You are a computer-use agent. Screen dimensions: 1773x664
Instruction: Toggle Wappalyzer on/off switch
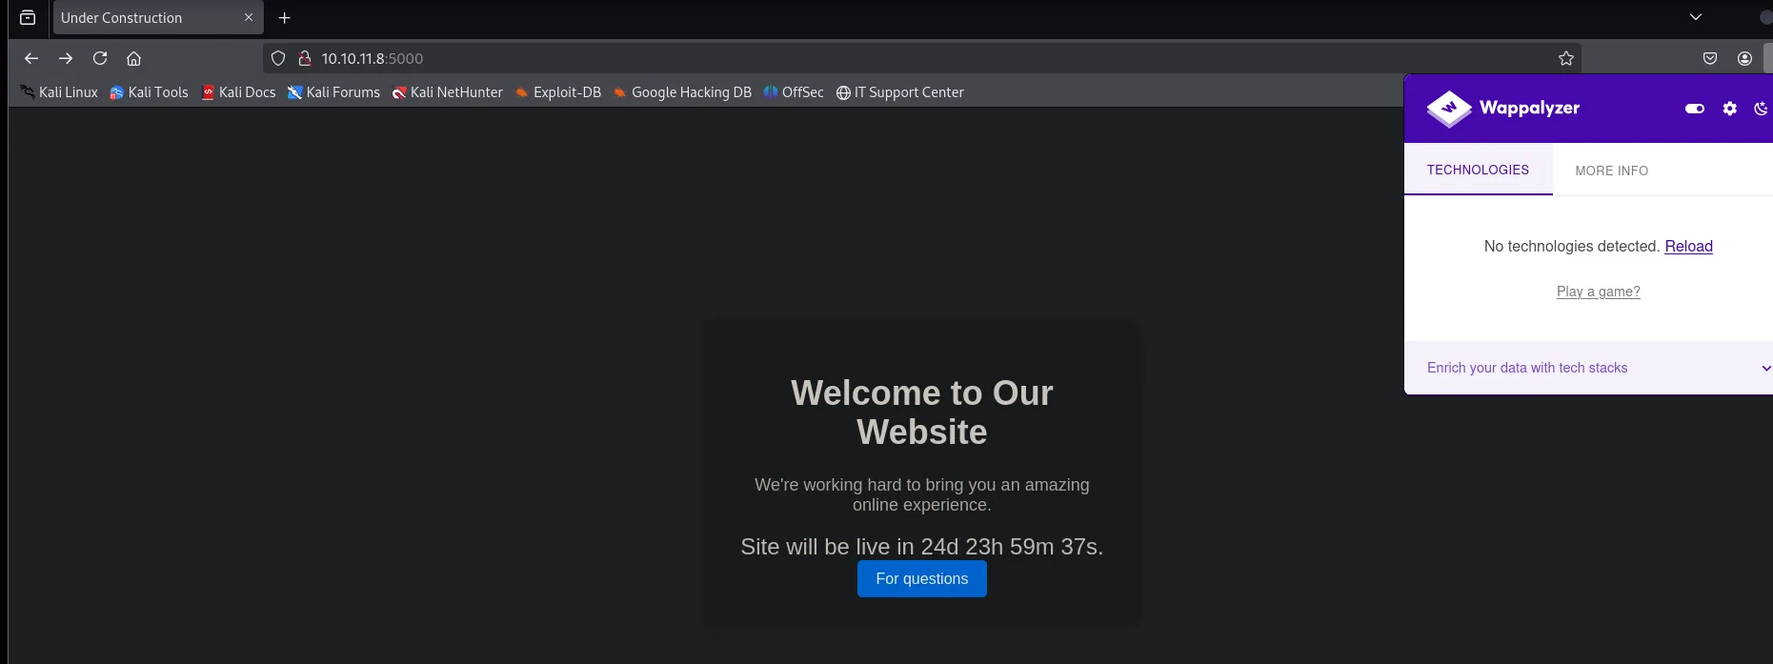pos(1695,109)
